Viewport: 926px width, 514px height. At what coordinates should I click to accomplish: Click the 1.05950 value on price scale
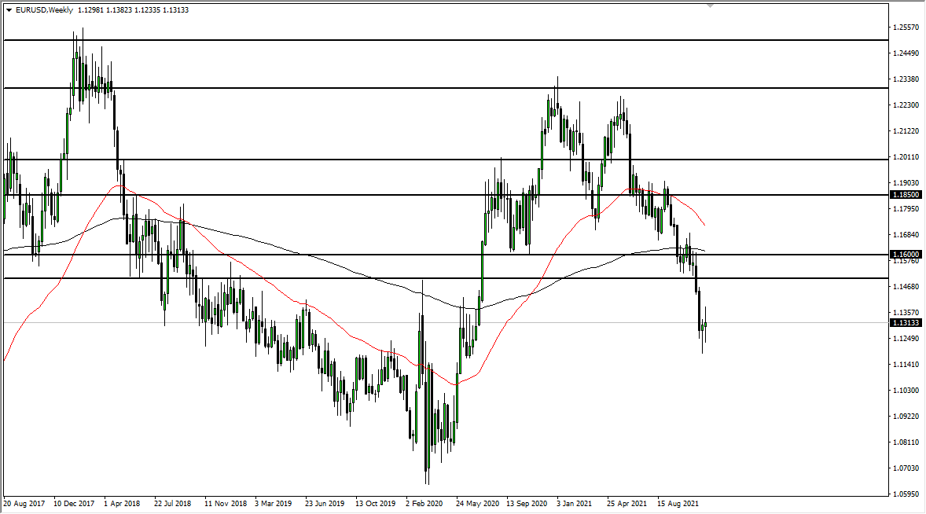click(x=906, y=495)
